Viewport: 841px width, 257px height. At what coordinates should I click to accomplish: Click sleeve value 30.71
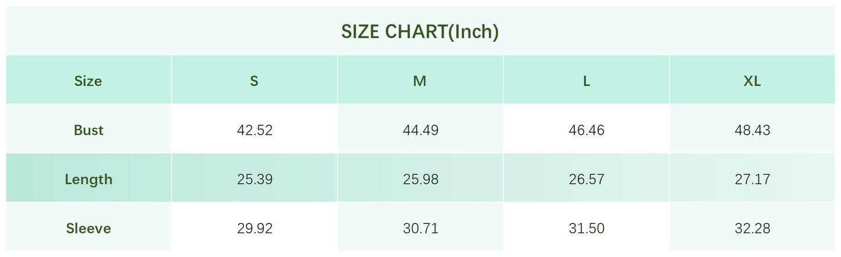tap(420, 229)
